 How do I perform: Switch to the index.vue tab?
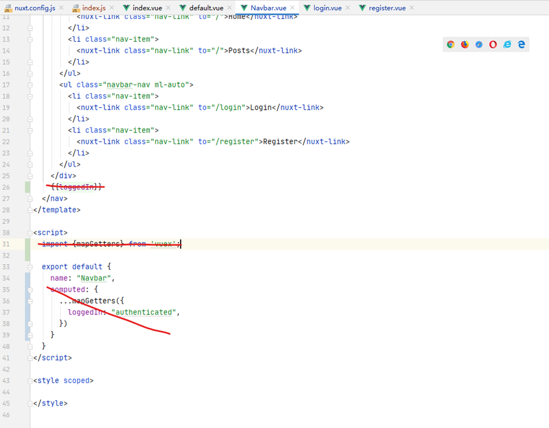click(147, 8)
